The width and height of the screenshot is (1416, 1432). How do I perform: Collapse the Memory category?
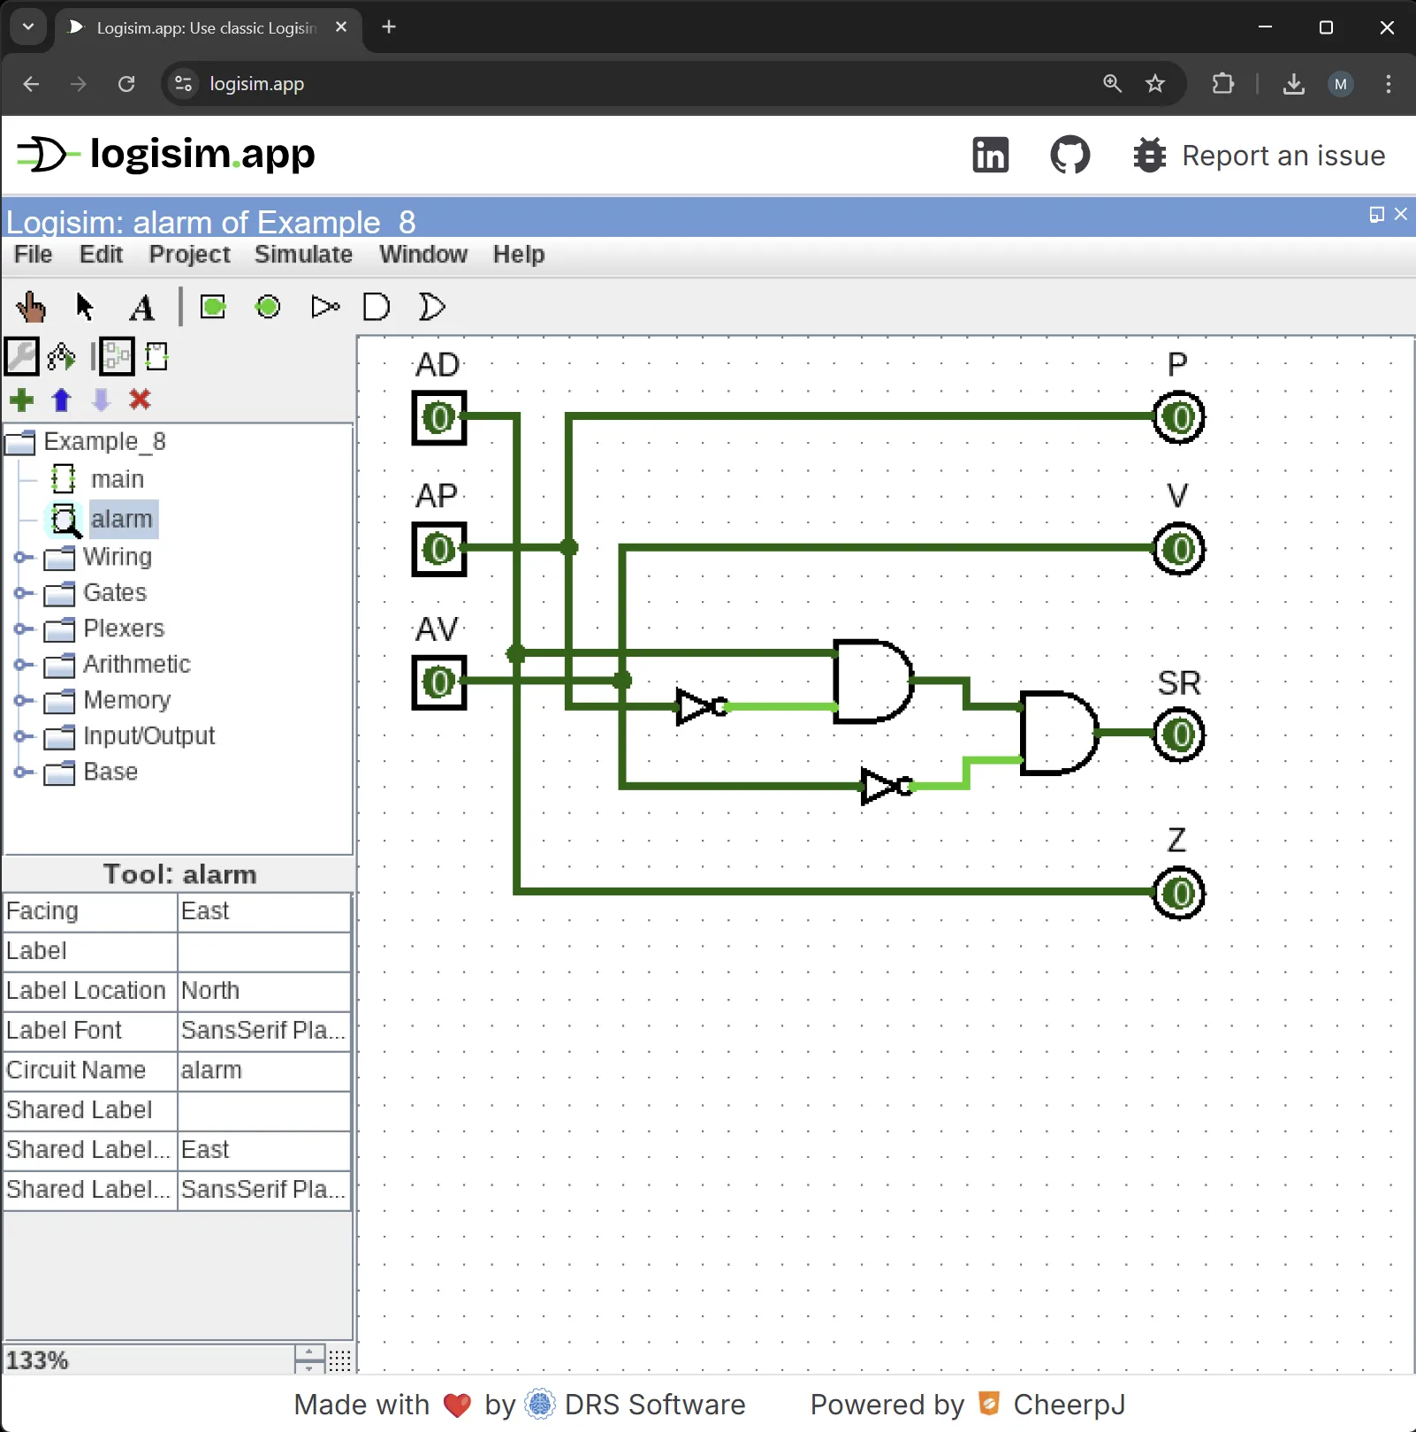click(x=21, y=701)
